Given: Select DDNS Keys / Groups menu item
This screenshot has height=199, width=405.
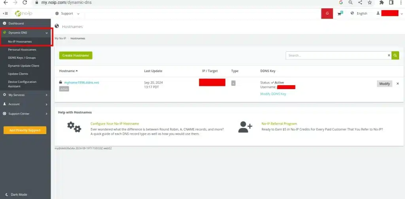Looking at the screenshot, I should 22,58.
